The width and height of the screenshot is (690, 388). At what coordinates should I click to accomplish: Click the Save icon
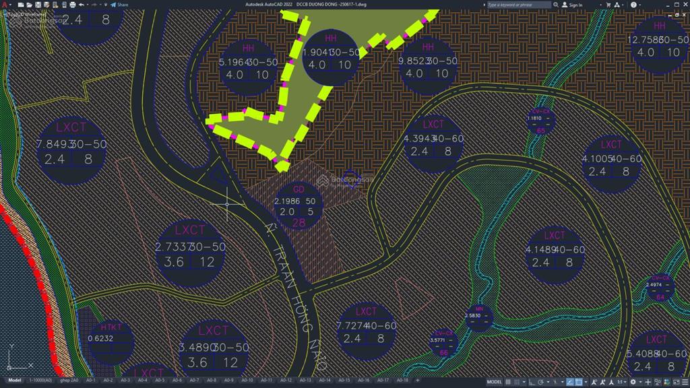coord(38,5)
